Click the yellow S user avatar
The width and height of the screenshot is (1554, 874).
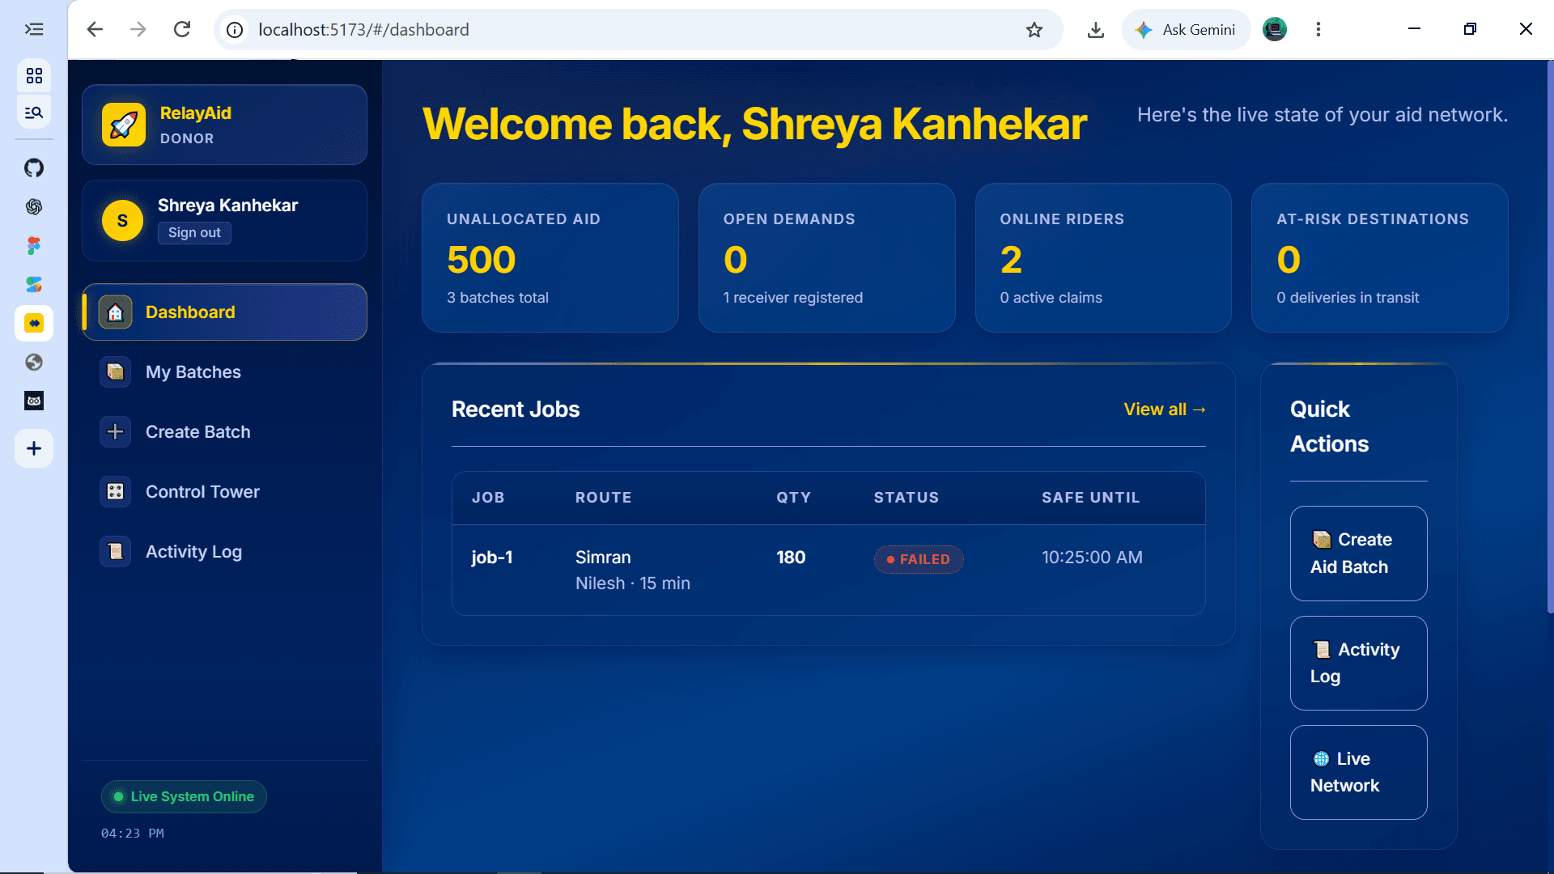pyautogui.click(x=122, y=220)
